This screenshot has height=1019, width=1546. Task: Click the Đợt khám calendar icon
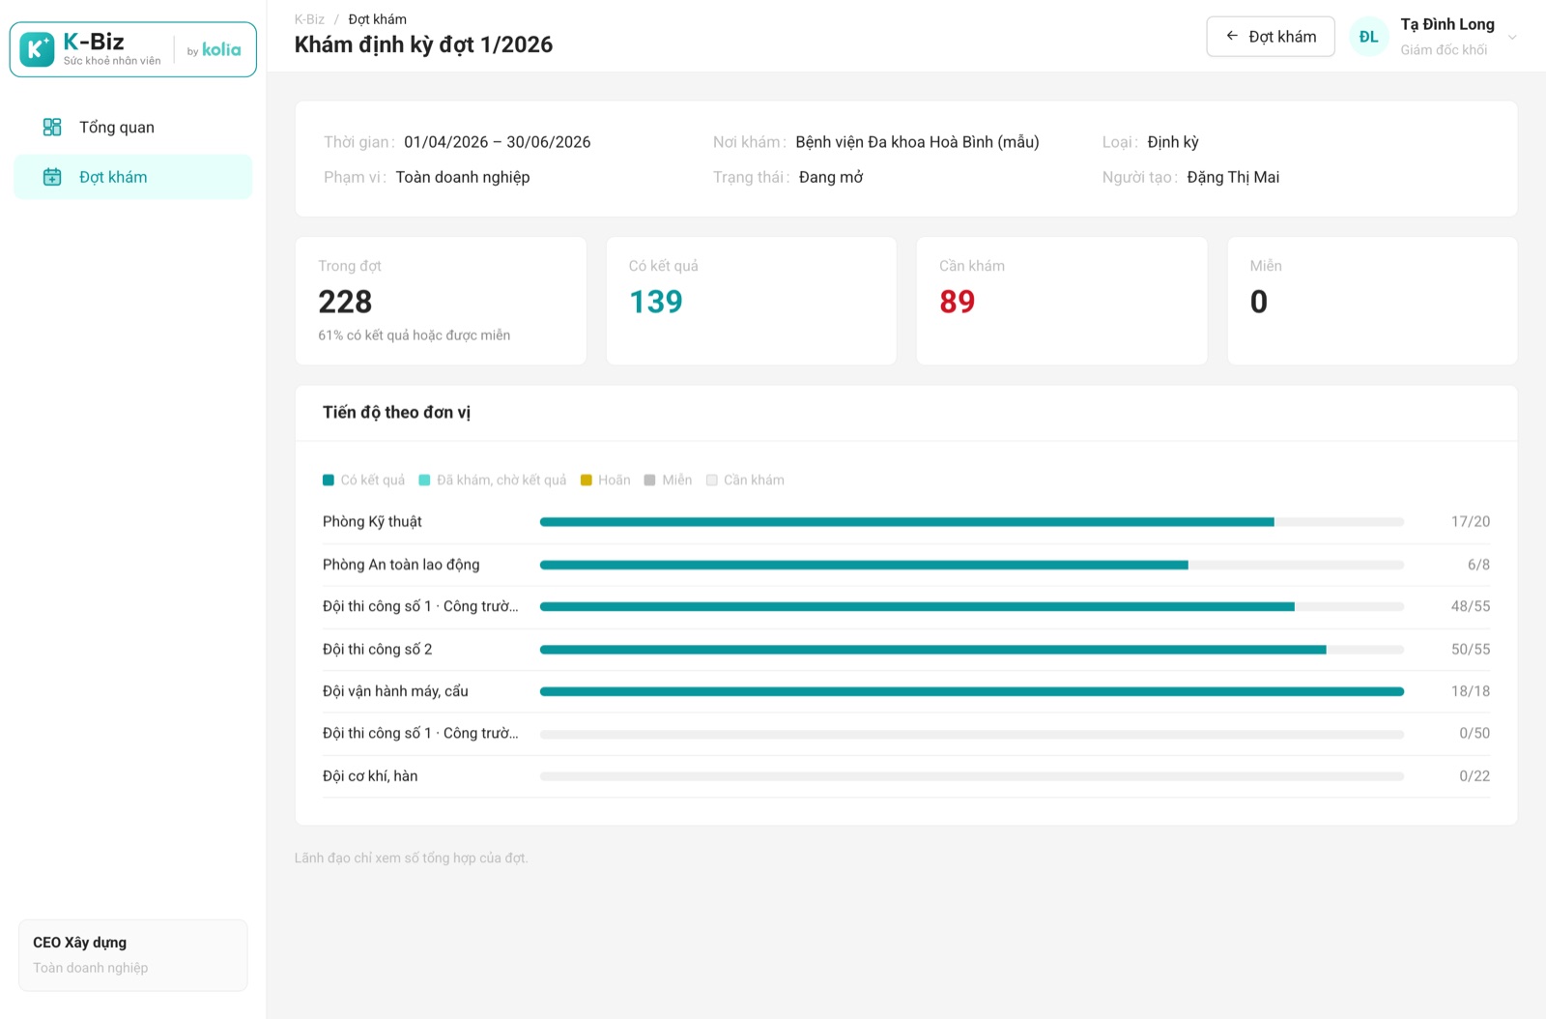[52, 177]
